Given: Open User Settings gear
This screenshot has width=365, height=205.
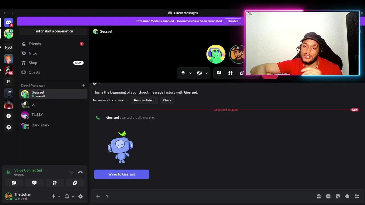Looking at the screenshot, I should (80, 196).
